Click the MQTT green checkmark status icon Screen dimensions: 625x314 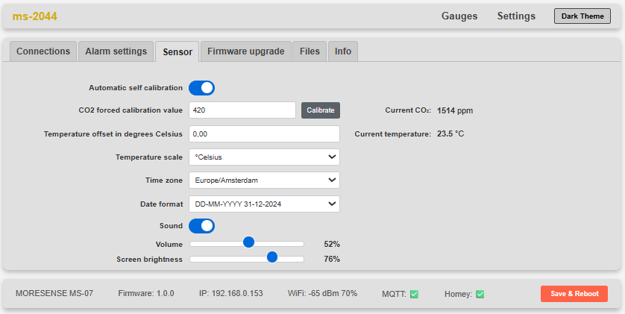[x=414, y=294]
